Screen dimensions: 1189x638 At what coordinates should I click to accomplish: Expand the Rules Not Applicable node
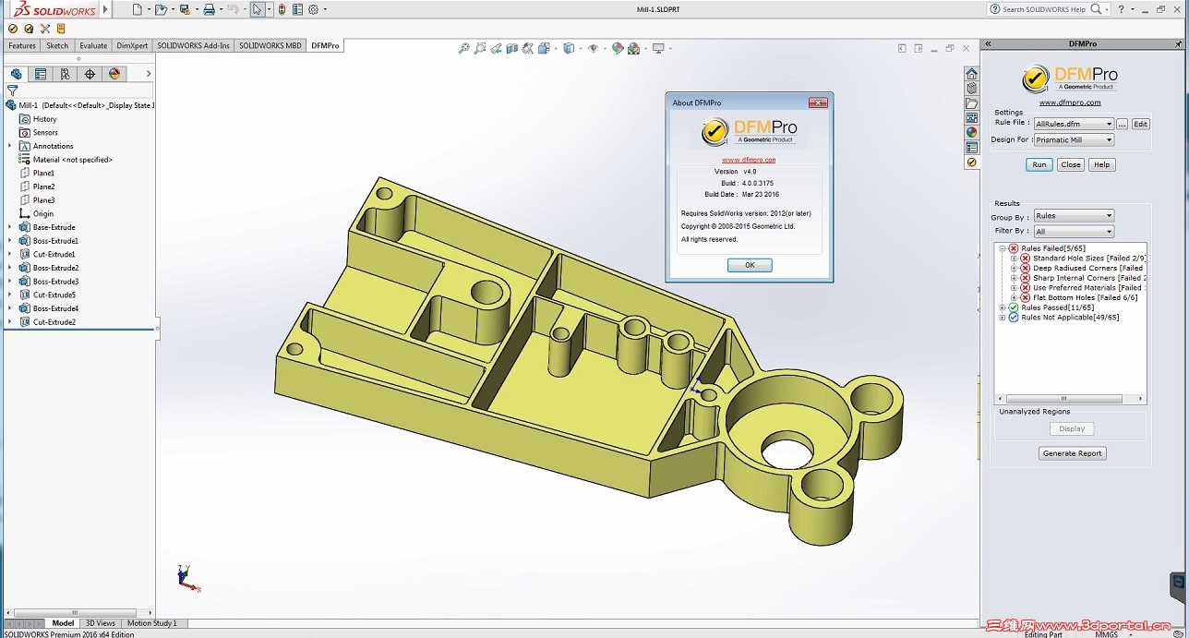coord(1002,318)
